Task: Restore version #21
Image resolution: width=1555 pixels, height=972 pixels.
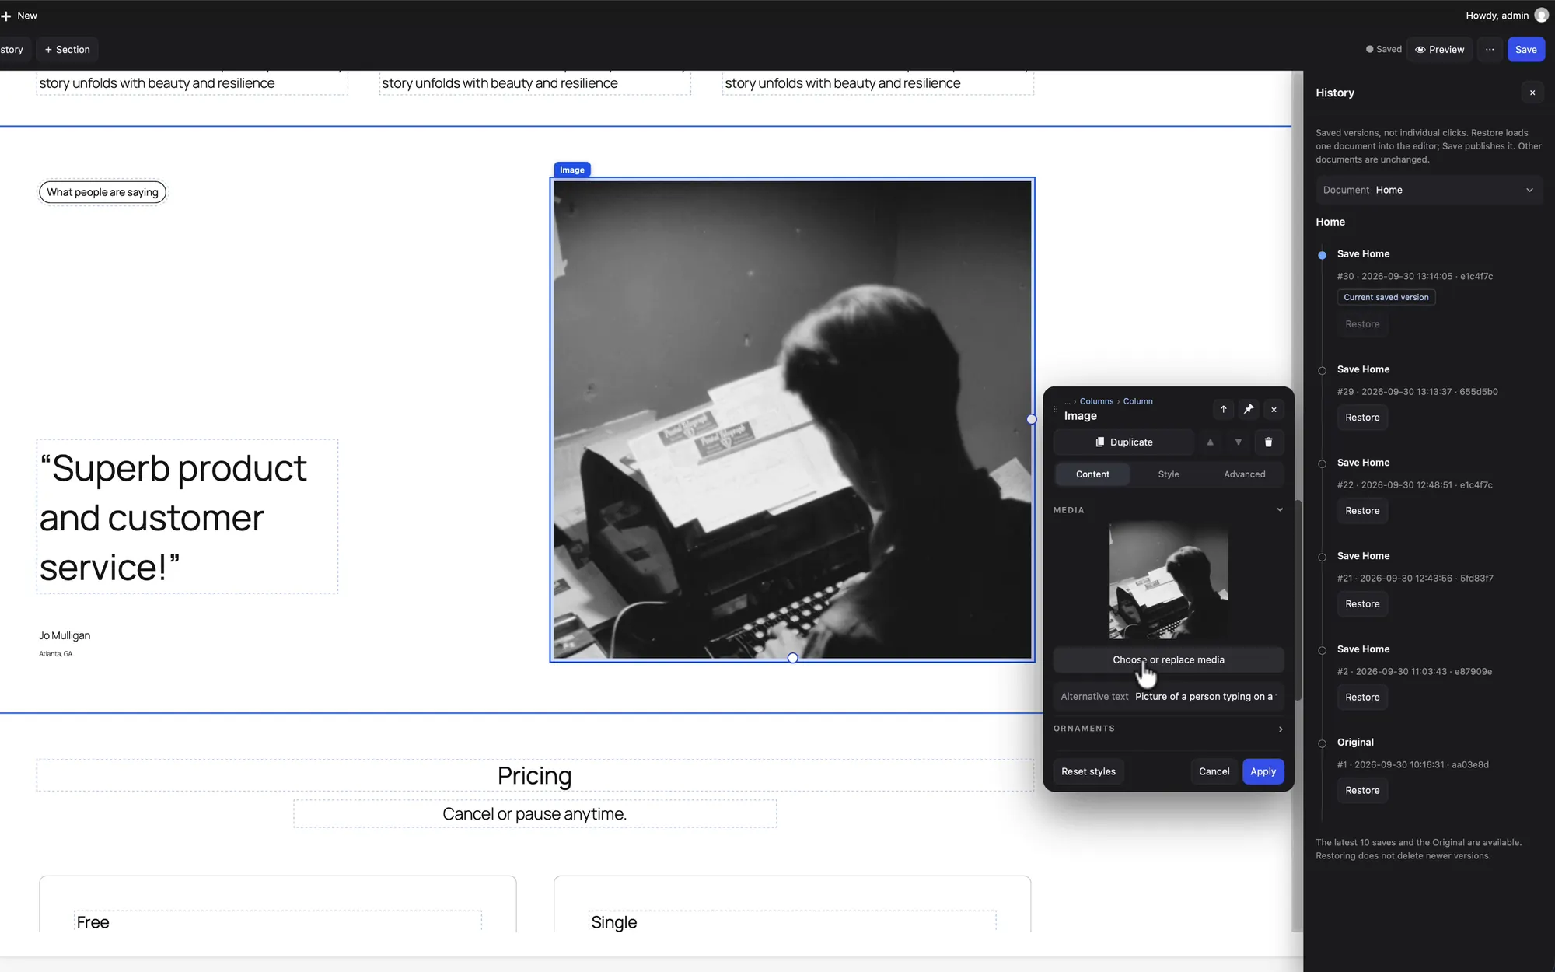Action: click(x=1362, y=604)
